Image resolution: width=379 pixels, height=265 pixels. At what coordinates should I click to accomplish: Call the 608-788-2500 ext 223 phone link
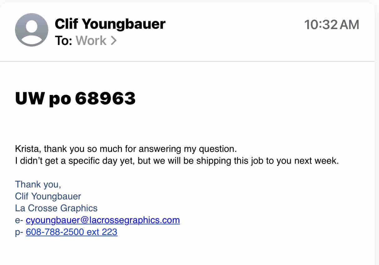71,232
